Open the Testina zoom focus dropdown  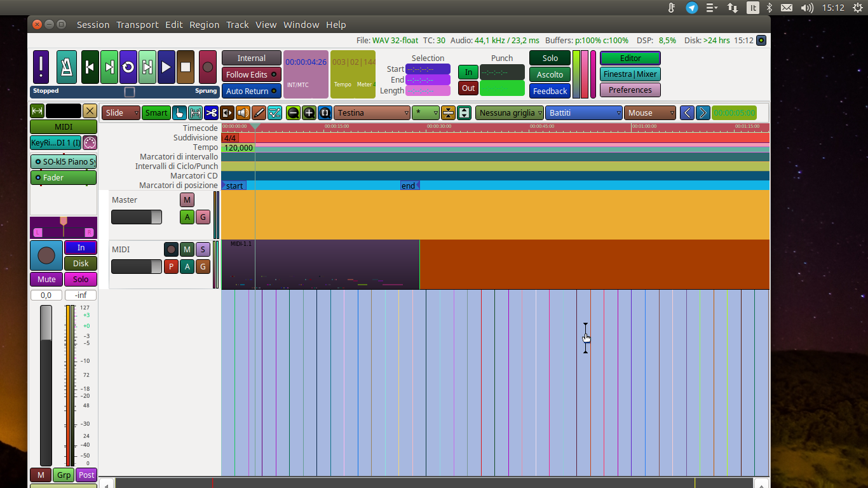372,113
